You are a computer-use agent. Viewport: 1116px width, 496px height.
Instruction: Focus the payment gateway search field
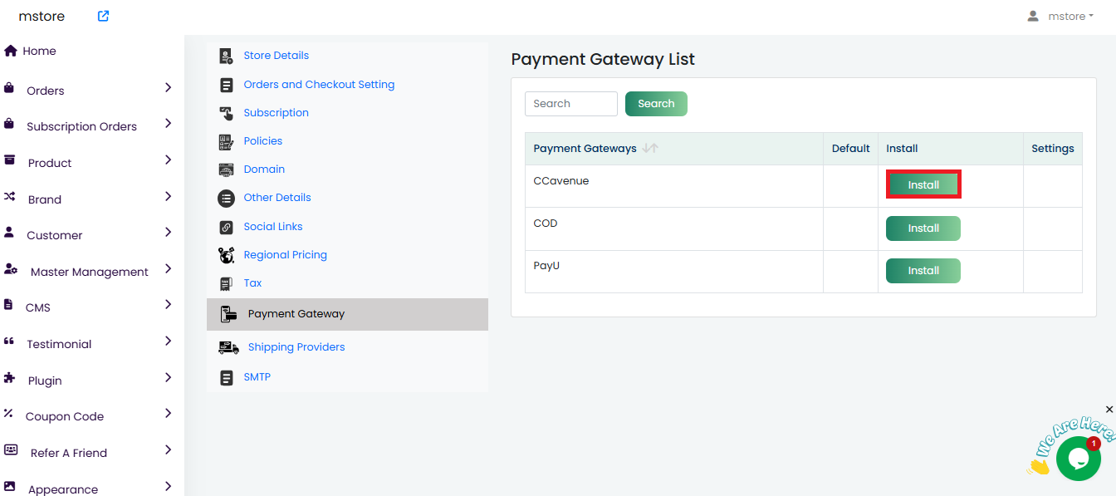[x=571, y=104]
